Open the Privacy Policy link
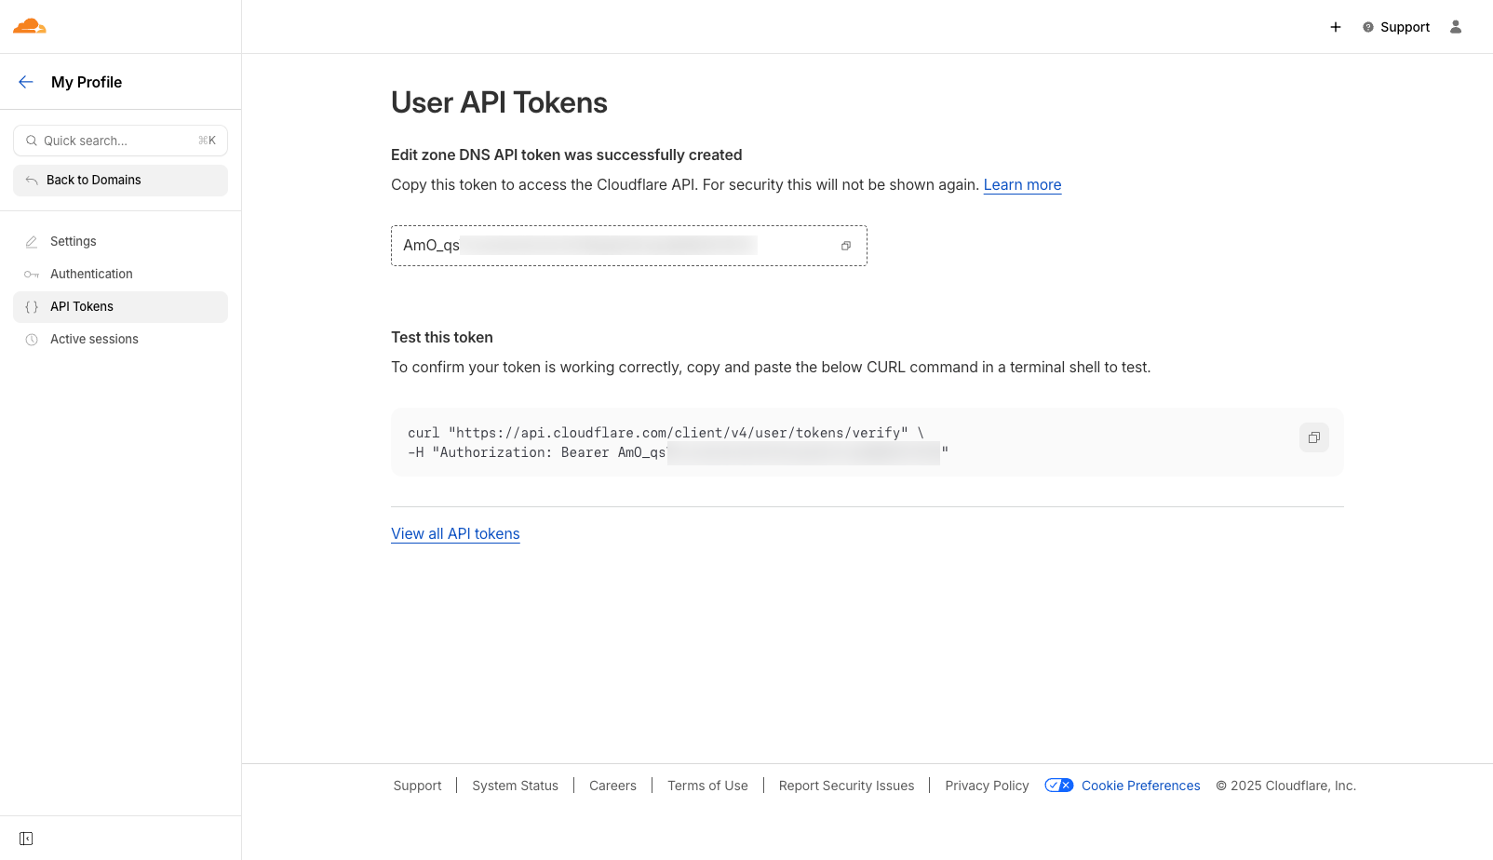The width and height of the screenshot is (1493, 860). click(x=987, y=786)
